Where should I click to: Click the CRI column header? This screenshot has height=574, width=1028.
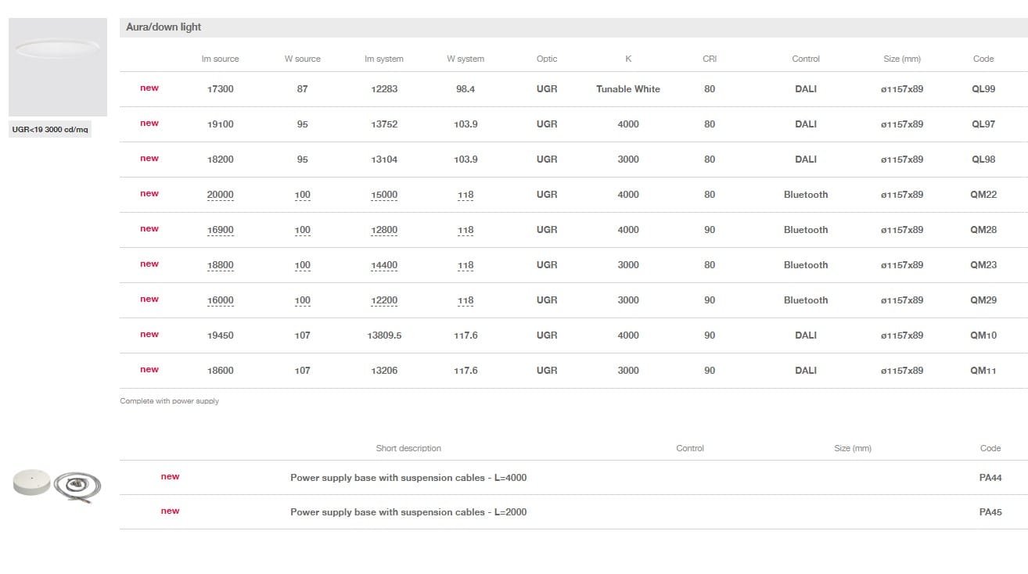click(709, 59)
